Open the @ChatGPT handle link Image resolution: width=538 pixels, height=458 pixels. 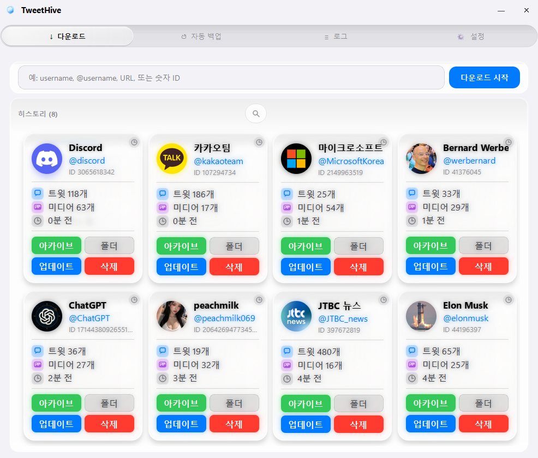(x=89, y=318)
